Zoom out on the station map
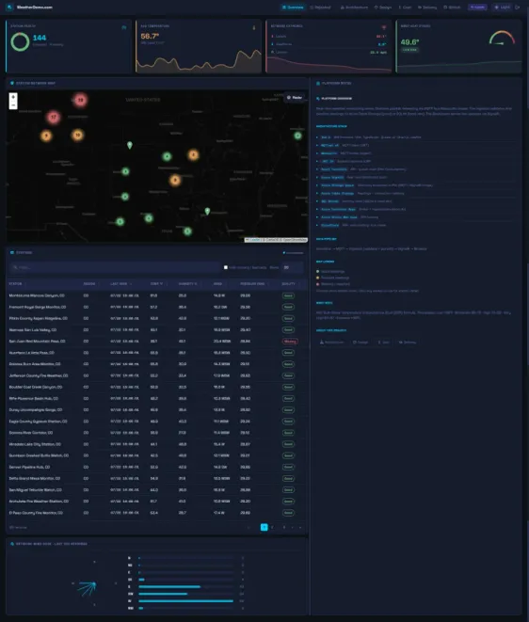The image size is (529, 622). tap(13, 105)
